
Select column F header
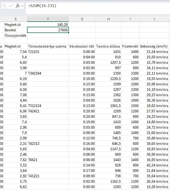click(x=48, y=19)
